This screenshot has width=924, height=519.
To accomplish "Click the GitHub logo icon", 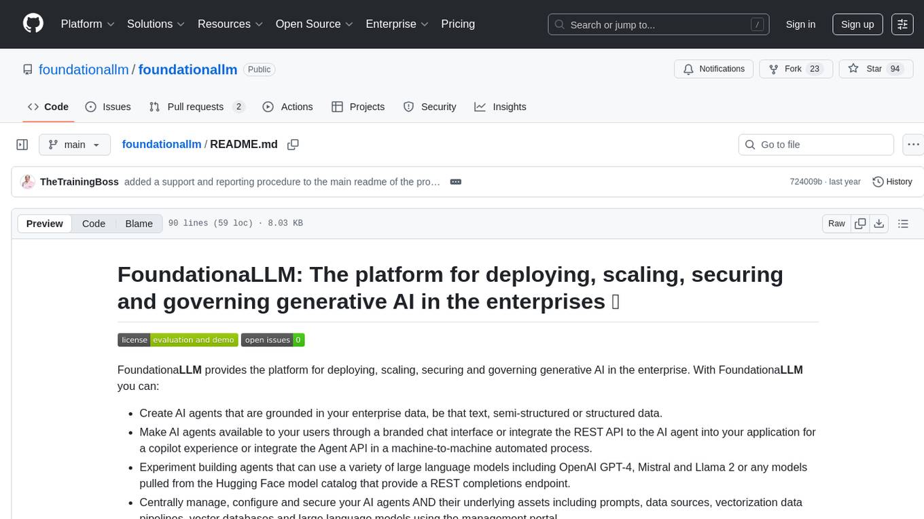I will tap(33, 24).
